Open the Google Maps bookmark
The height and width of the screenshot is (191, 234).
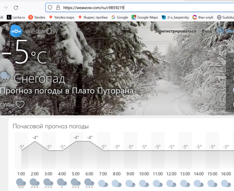144,17
